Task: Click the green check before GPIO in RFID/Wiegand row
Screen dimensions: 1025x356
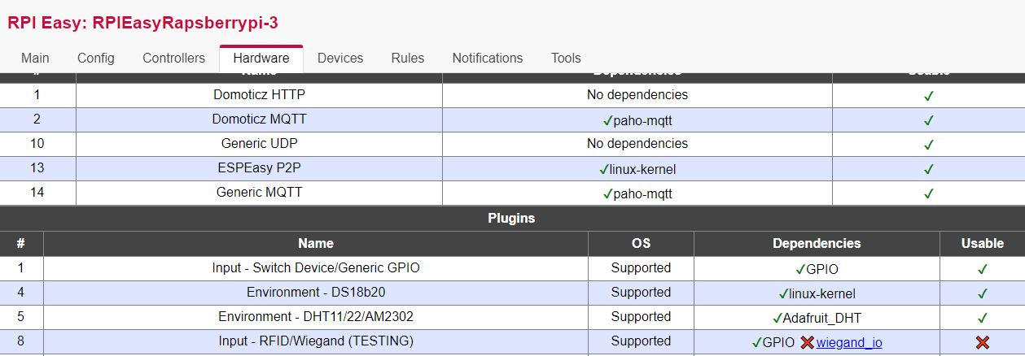Action: tap(756, 342)
